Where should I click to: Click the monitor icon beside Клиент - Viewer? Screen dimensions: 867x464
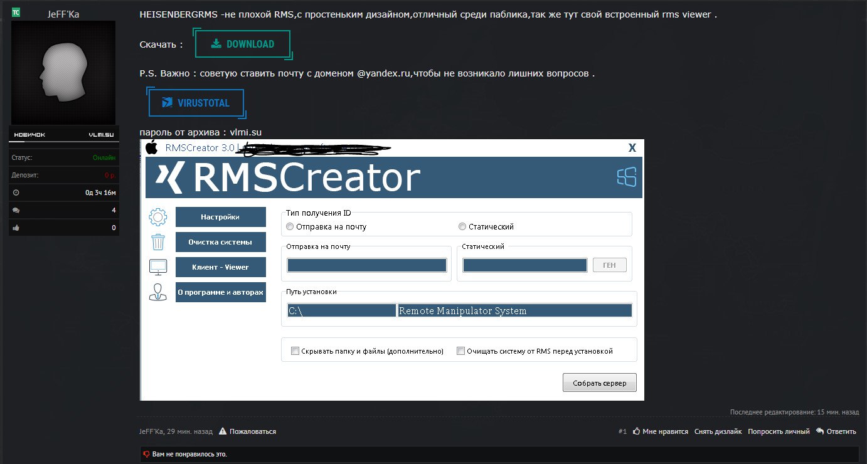pos(158,267)
